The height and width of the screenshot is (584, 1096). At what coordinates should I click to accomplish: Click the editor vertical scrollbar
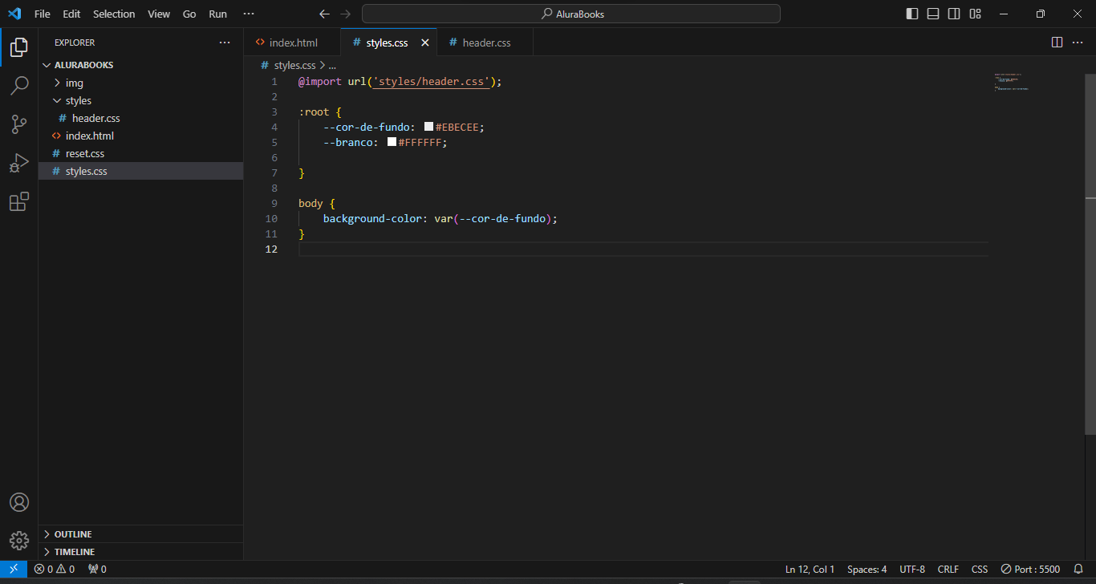[1090, 255]
